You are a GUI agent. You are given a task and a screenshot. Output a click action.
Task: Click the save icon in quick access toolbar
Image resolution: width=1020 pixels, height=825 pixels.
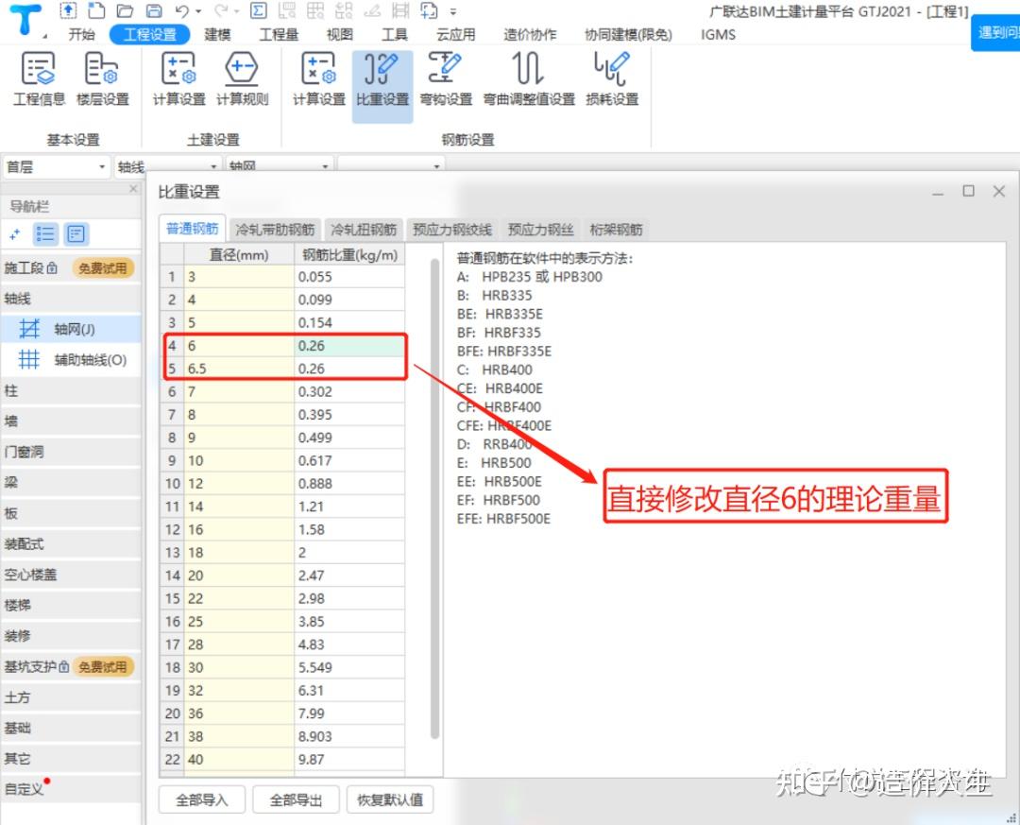click(154, 10)
